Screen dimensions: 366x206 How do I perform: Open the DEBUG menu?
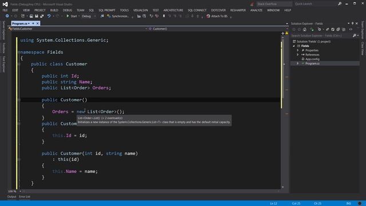67,10
